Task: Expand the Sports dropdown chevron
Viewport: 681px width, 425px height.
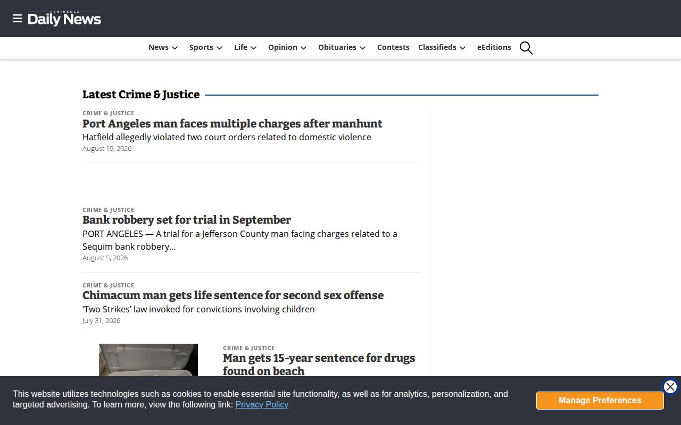Action: tap(219, 48)
